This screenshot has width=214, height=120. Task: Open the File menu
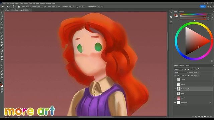[x=4, y=3]
